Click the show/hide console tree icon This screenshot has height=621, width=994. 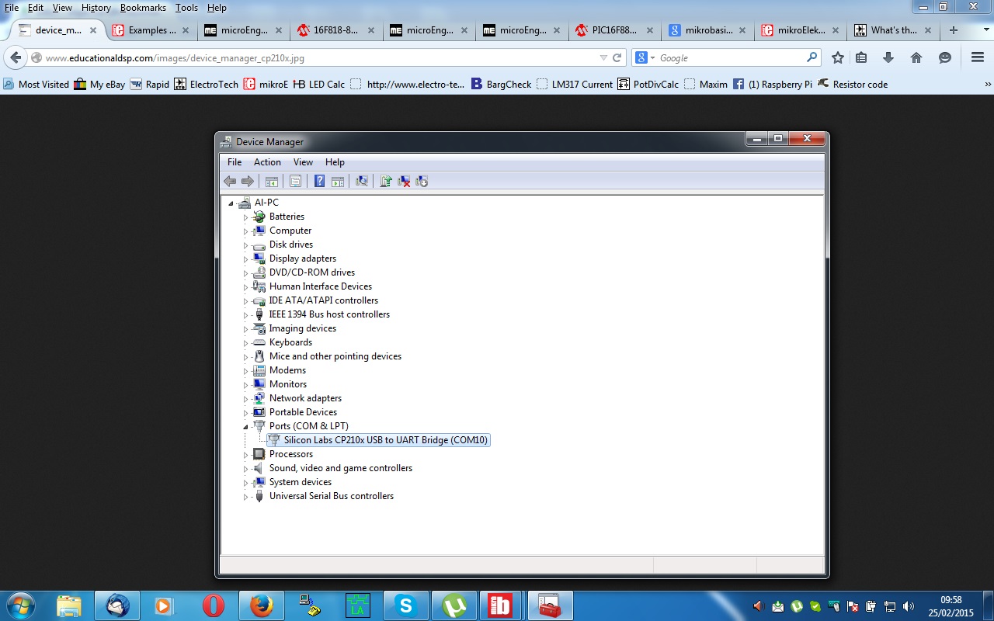(x=272, y=181)
